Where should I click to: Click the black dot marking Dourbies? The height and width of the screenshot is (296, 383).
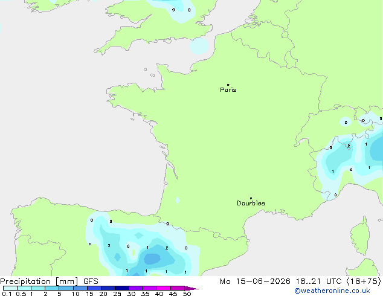click(x=251, y=198)
